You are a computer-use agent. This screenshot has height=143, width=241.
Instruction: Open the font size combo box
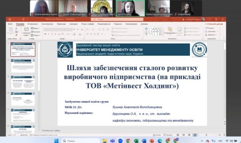click(70, 29)
